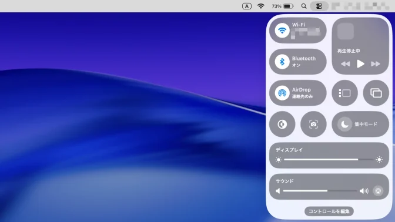
Task: Open AirPlay audio output selector
Action: pyautogui.click(x=378, y=191)
